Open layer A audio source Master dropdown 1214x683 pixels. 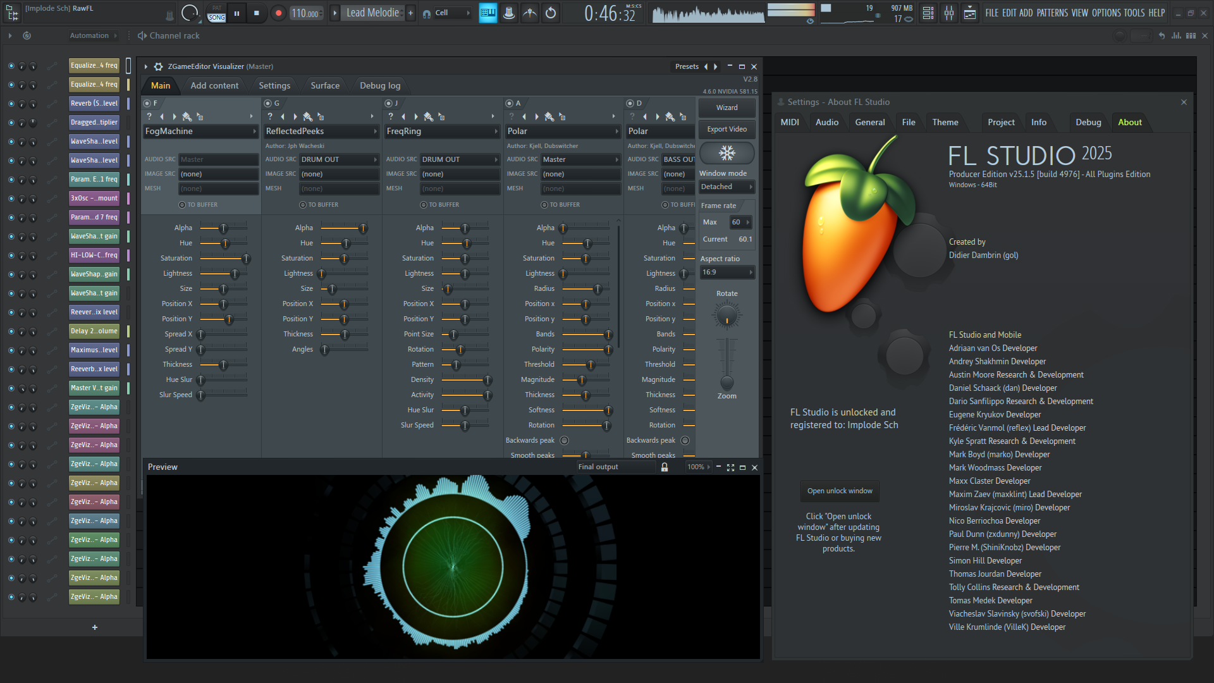pos(580,159)
